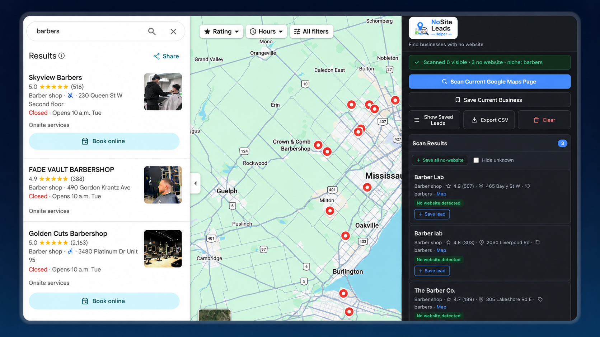Viewport: 600px width, 337px height.
Task: Click Save all no-website button
Action: click(440, 160)
